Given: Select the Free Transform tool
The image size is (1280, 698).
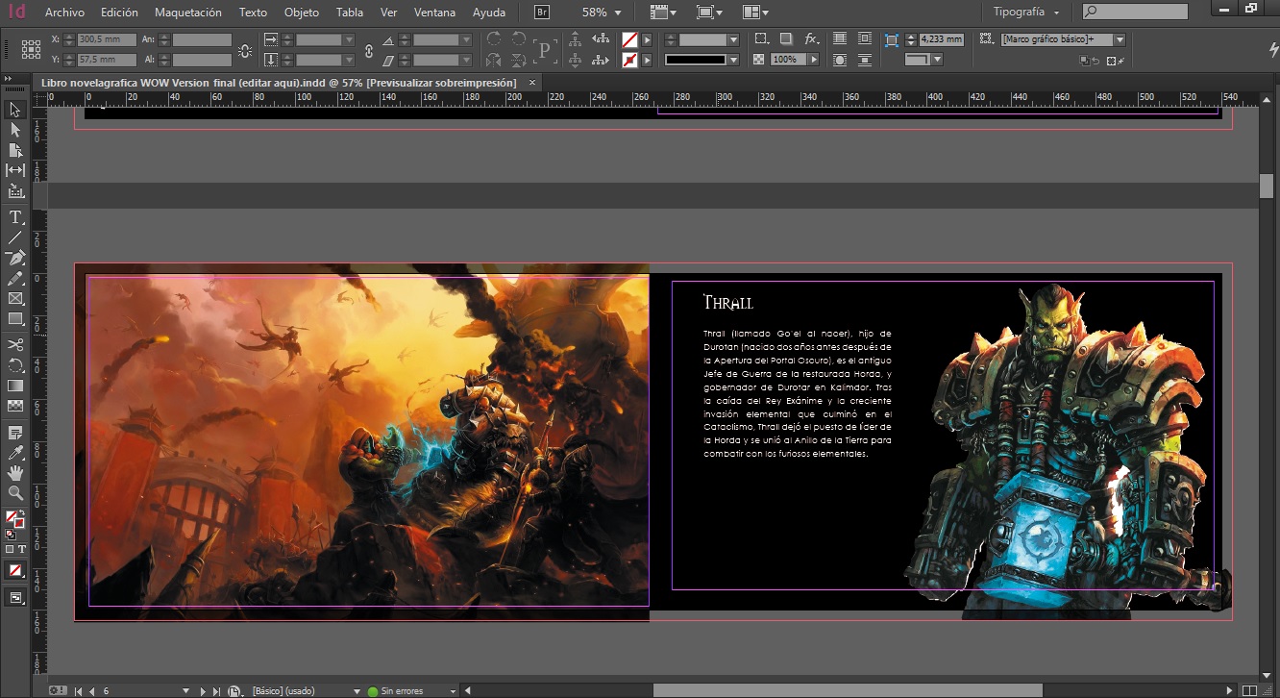Looking at the screenshot, I should pyautogui.click(x=15, y=365).
